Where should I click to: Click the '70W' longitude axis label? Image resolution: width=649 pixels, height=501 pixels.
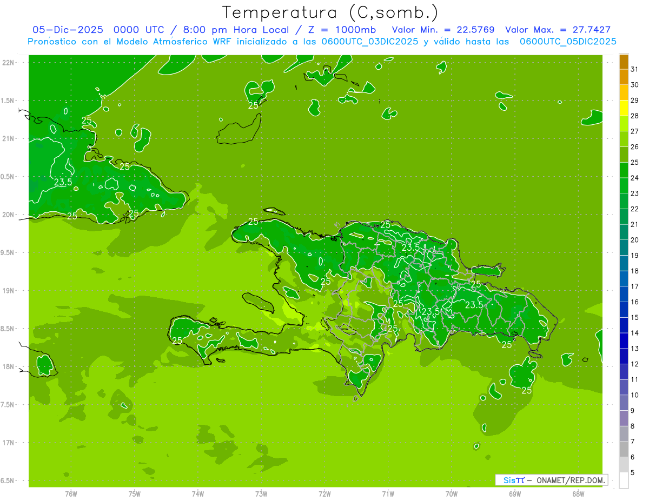point(451,494)
